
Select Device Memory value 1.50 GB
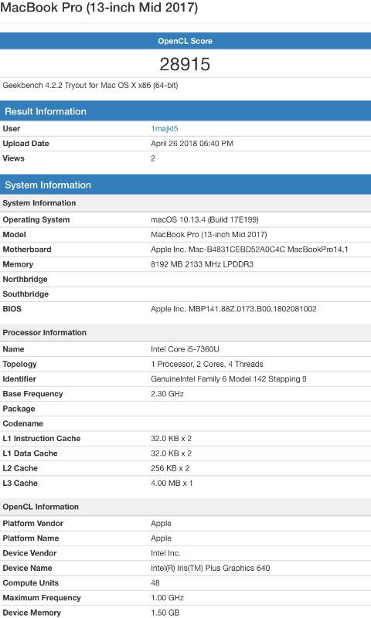point(165,613)
